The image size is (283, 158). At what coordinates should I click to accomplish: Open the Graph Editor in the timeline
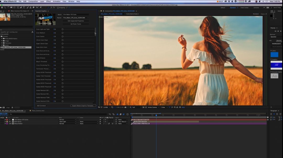[x=128, y=114]
